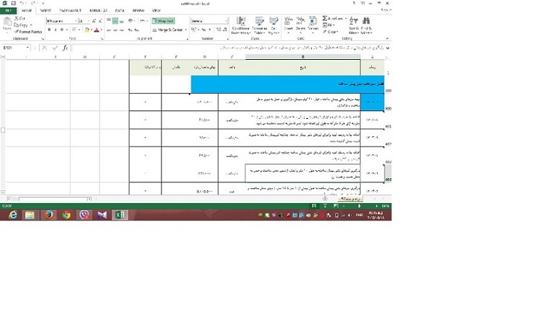Click the Copy icon

click(x=17, y=25)
